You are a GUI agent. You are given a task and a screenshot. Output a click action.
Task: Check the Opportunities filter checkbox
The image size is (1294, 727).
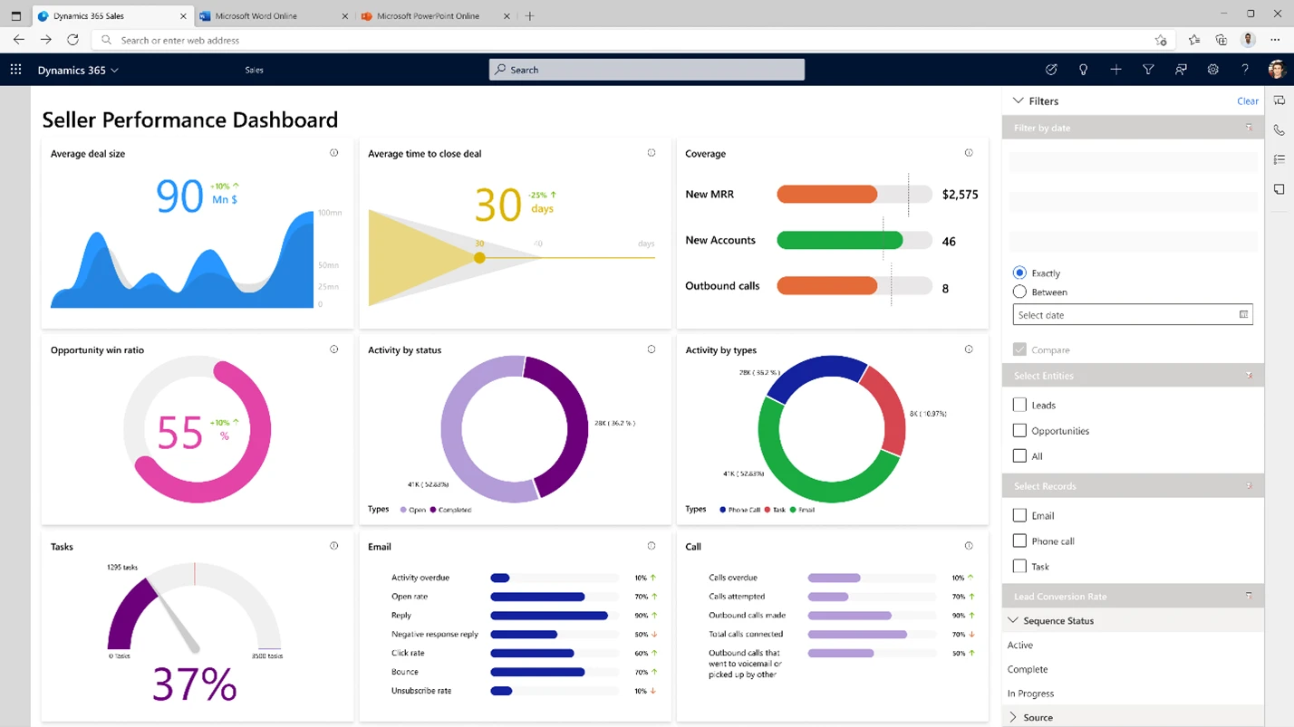click(1019, 430)
